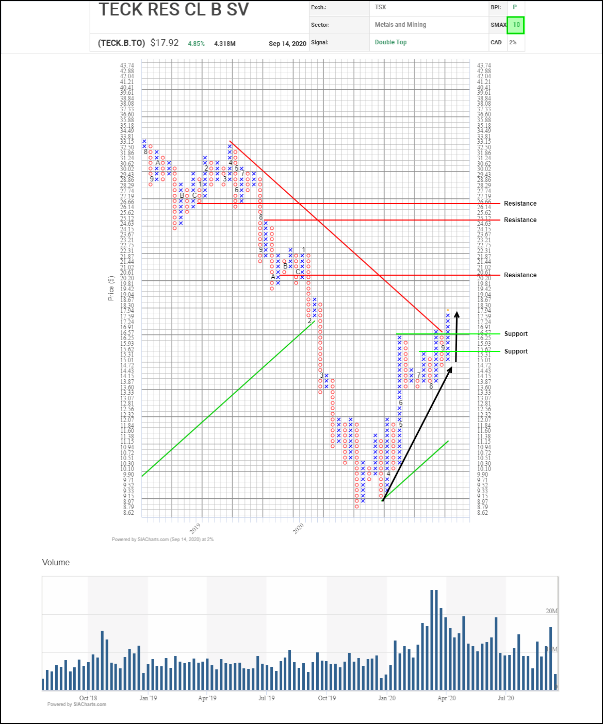Click the TECK.B.TO ticker symbol
Image resolution: width=603 pixels, height=724 pixels.
(x=121, y=43)
